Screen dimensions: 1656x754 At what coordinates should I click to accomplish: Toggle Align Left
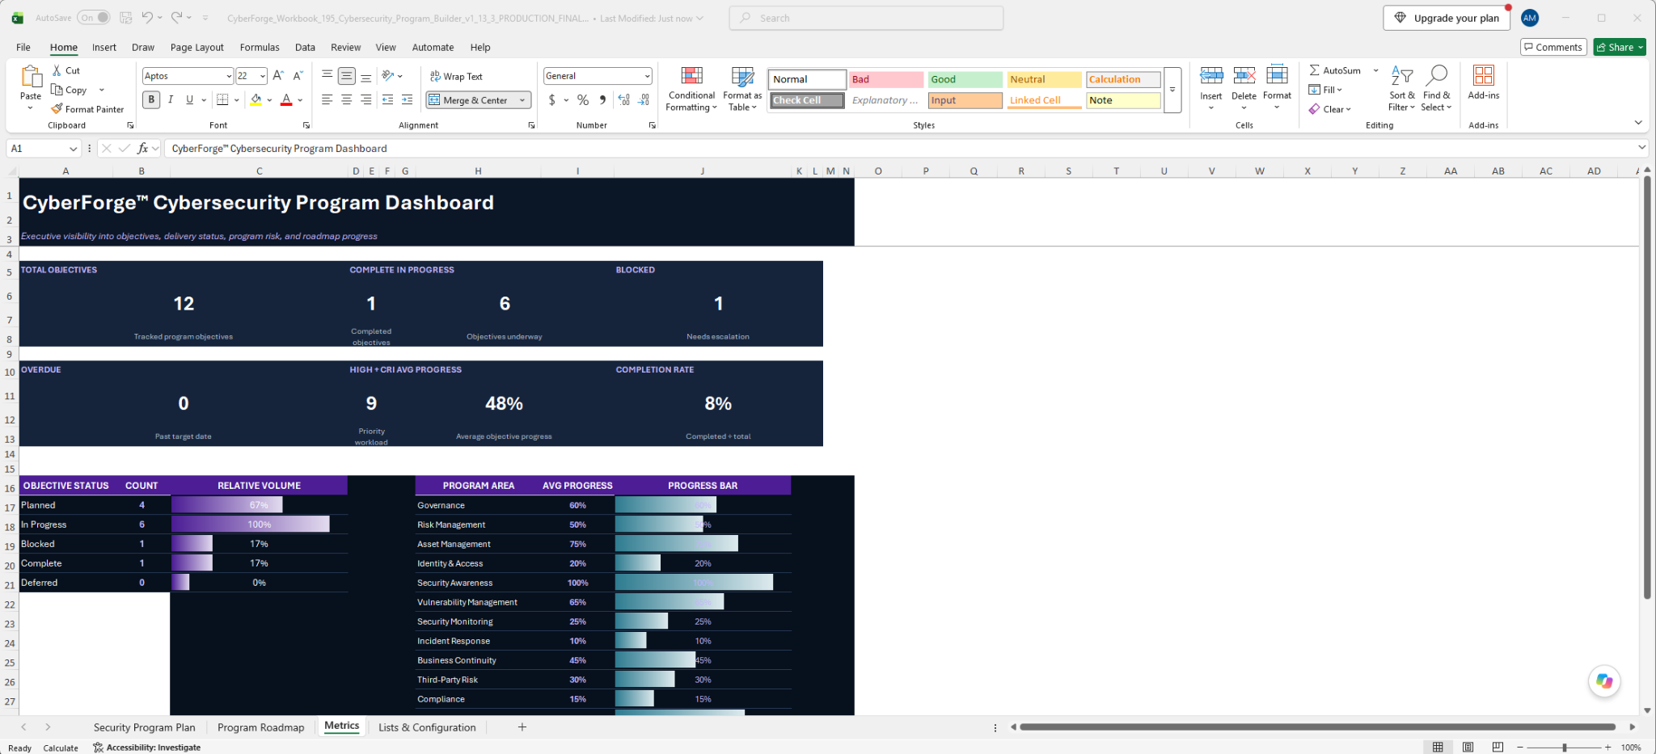[x=327, y=99]
